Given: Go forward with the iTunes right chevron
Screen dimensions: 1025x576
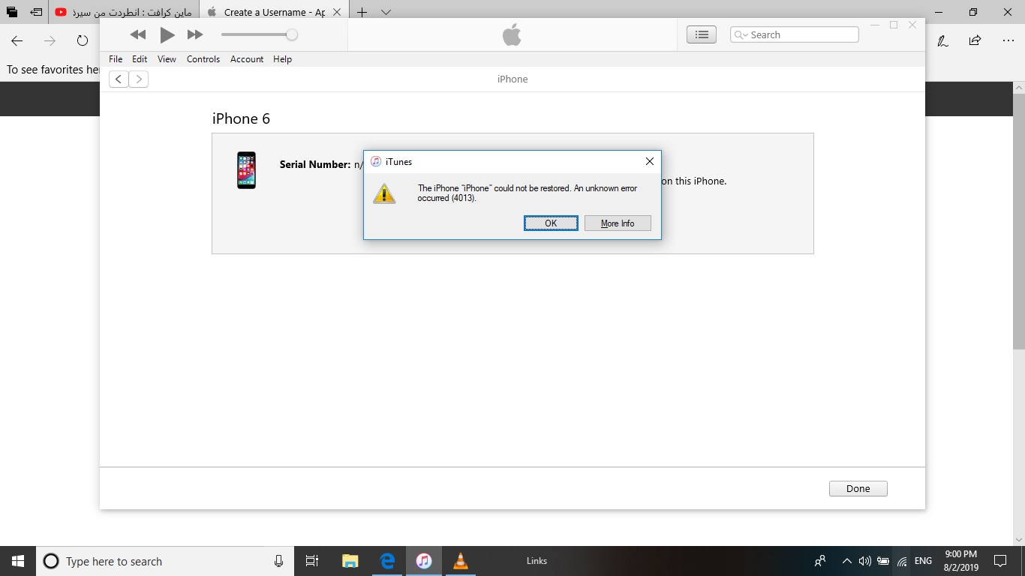Looking at the screenshot, I should 138,79.
